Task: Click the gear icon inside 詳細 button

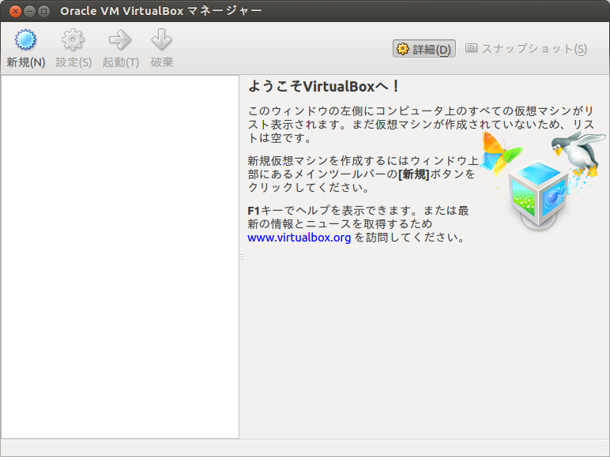Action: (403, 49)
